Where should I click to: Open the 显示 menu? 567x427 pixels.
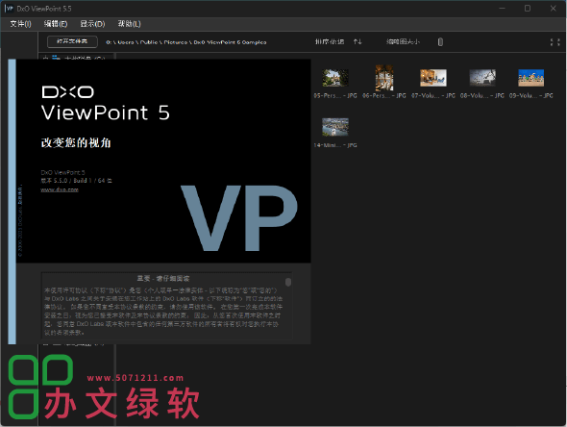(x=92, y=24)
